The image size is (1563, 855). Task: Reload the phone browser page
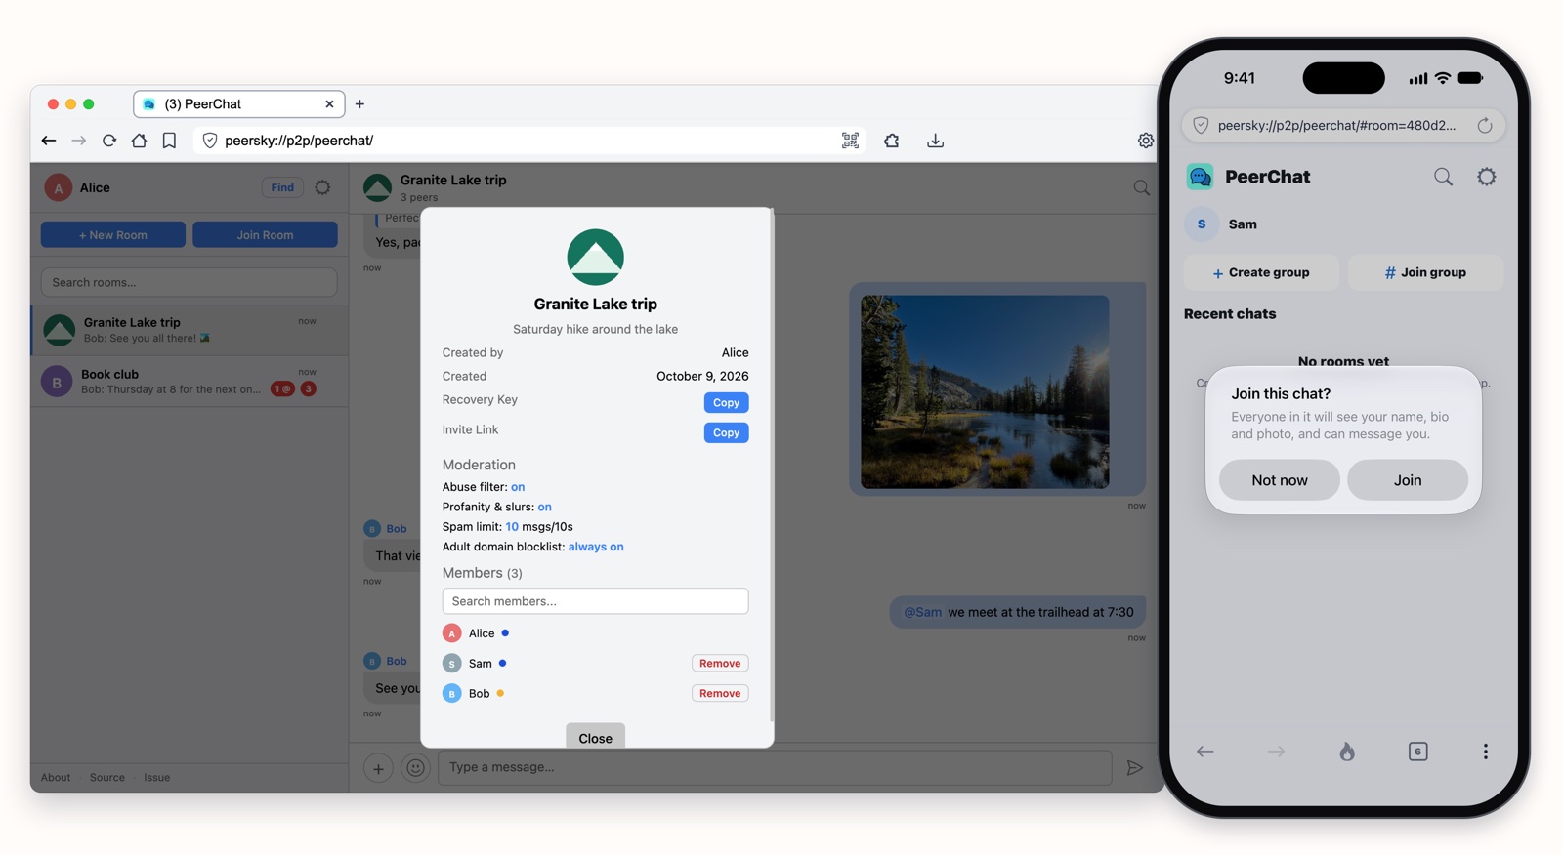(1484, 125)
